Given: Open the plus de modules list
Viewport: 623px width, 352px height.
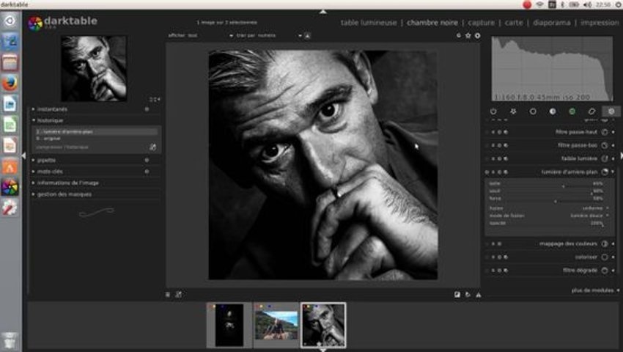Looking at the screenshot, I should [595, 290].
